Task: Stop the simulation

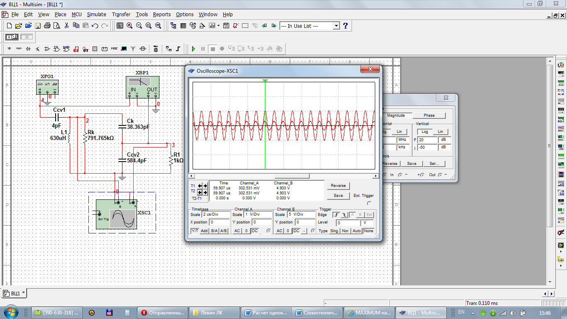Action: click(213, 49)
